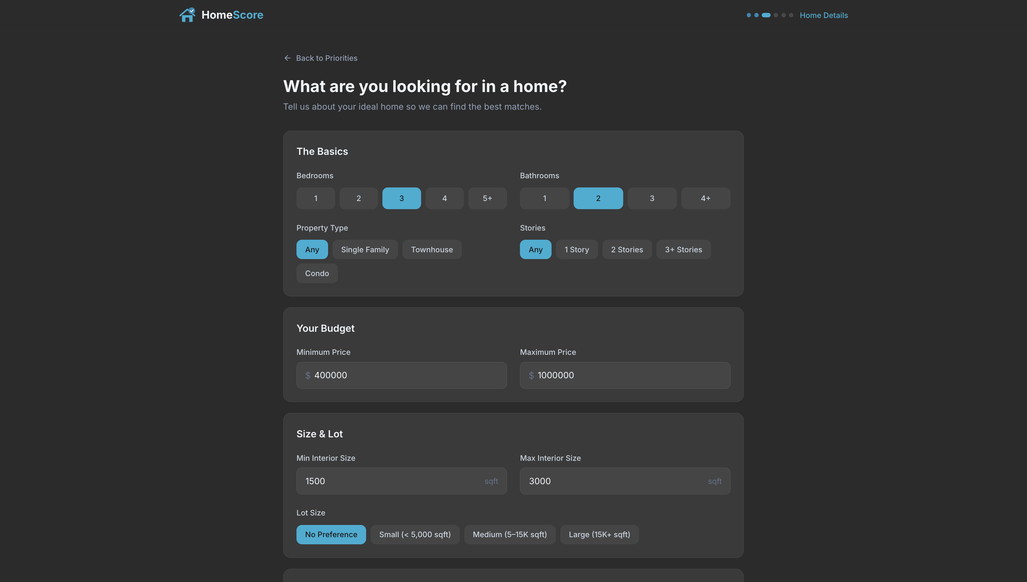Choose Single Family property type

point(365,250)
